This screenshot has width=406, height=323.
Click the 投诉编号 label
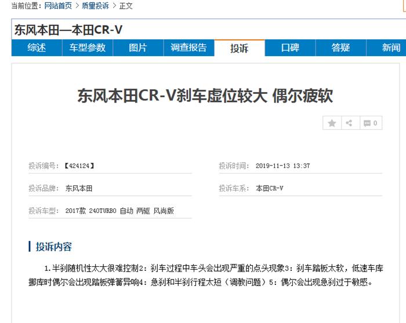tap(43, 166)
